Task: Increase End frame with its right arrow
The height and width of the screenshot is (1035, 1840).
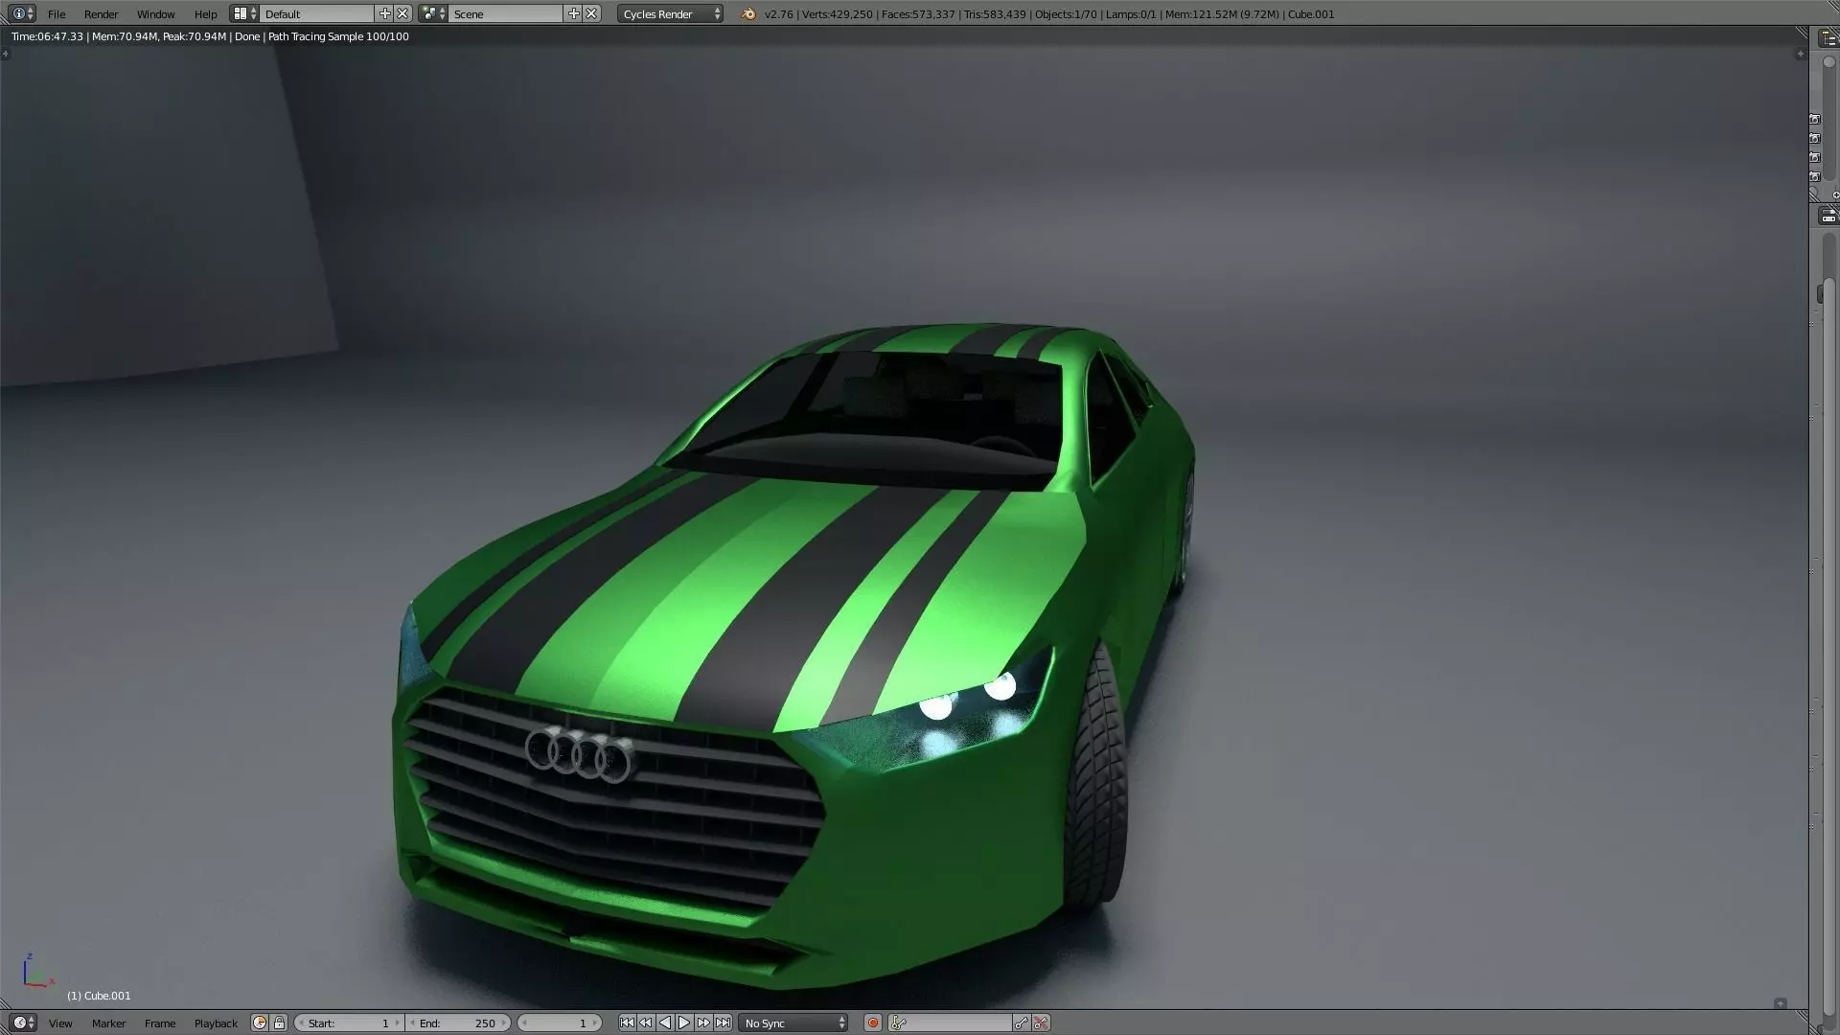Action: click(504, 1023)
